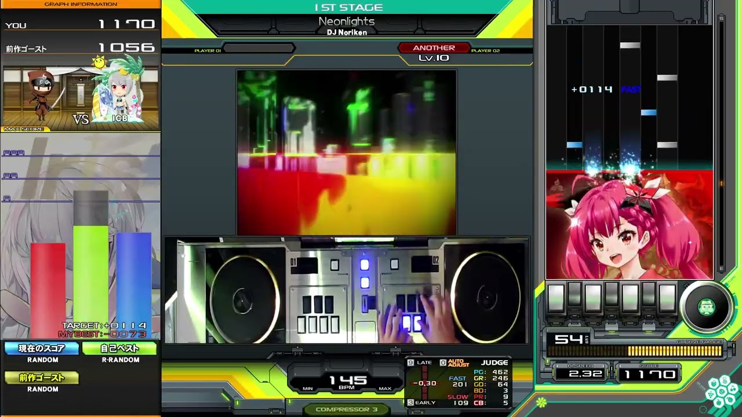Image resolution: width=742 pixels, height=417 pixels.
Task: Click the 1ST STAGE heading
Action: click(x=348, y=8)
